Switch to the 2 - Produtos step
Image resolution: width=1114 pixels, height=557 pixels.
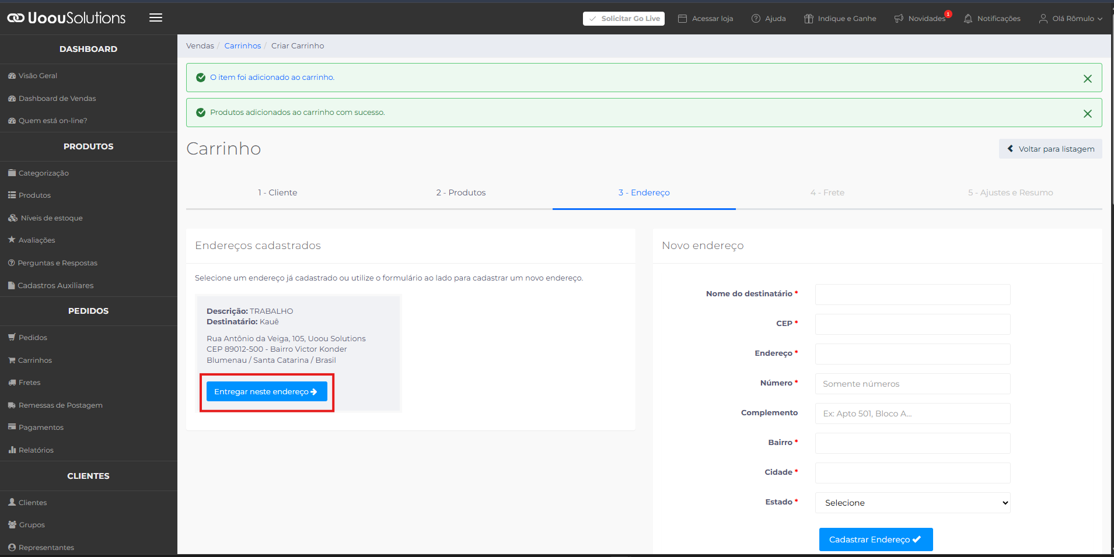point(460,192)
